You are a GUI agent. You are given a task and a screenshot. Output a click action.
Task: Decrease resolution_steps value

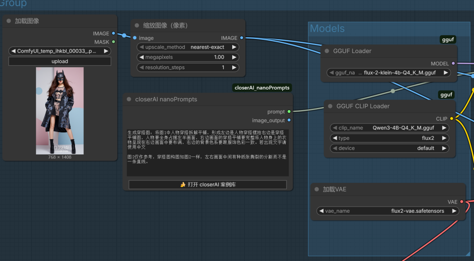pos(141,68)
